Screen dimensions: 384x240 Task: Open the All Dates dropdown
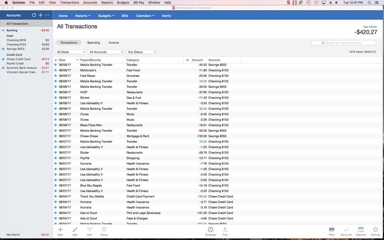[x=70, y=52]
